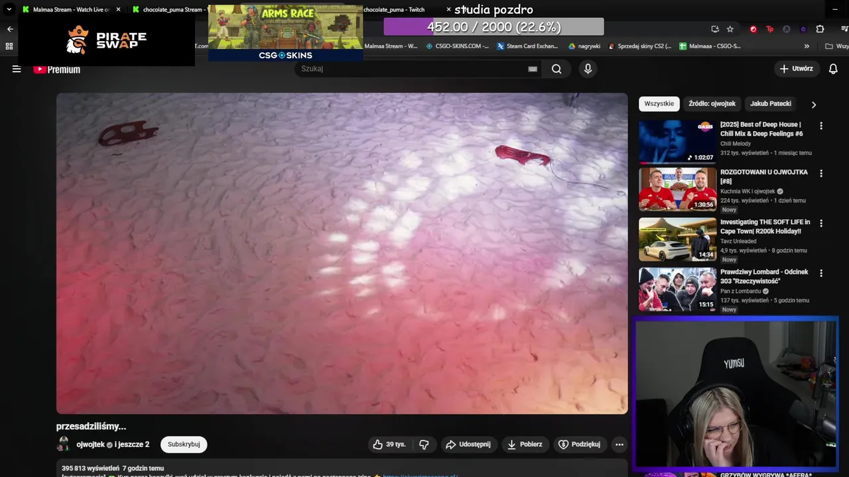Open the ojwojtek channel avatar

click(64, 445)
